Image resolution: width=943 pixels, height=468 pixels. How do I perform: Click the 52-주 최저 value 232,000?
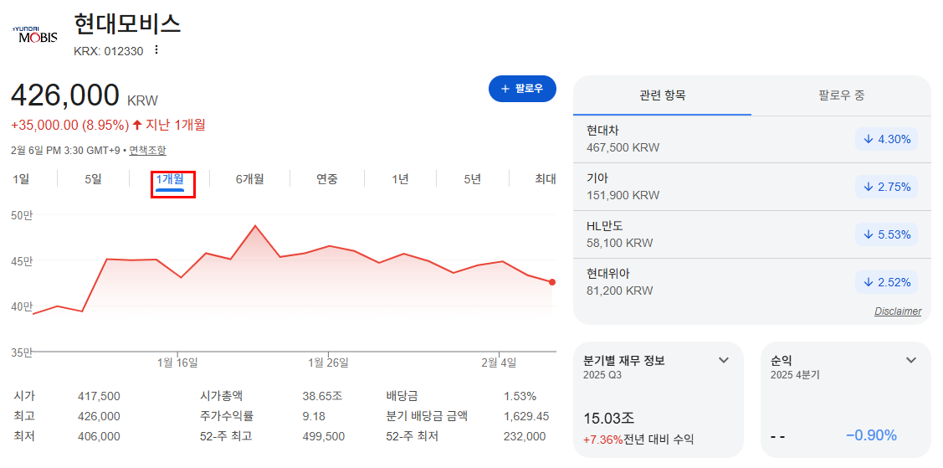pos(525,436)
